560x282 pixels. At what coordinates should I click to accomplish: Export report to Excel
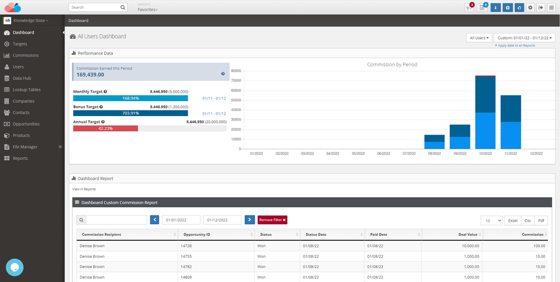pyautogui.click(x=512, y=221)
